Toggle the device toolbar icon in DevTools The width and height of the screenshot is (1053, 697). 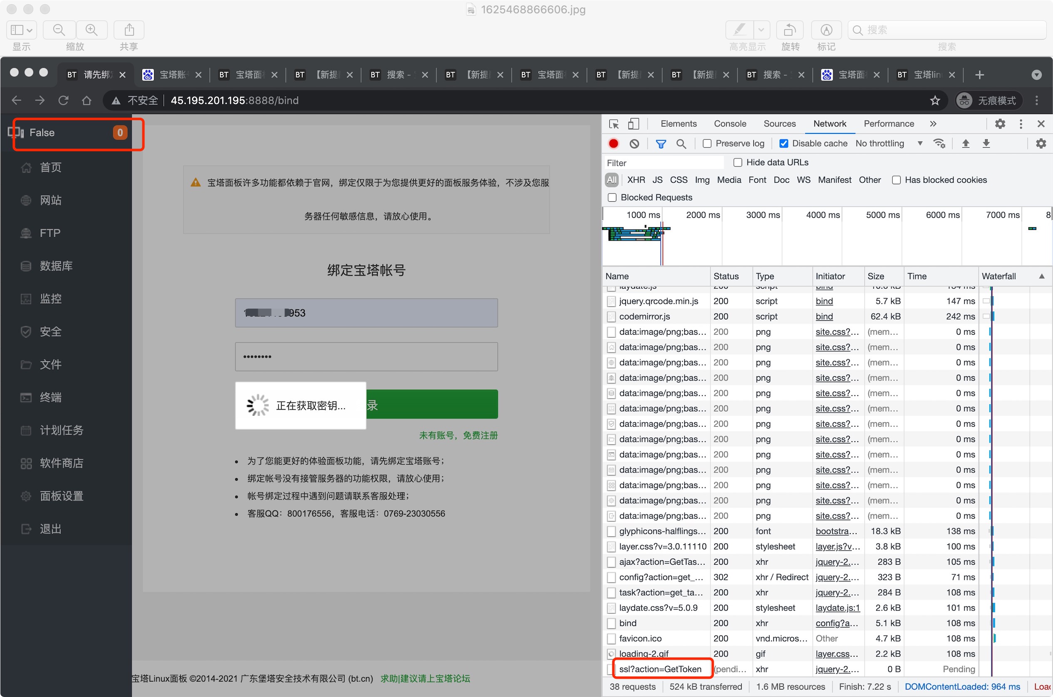click(x=633, y=124)
